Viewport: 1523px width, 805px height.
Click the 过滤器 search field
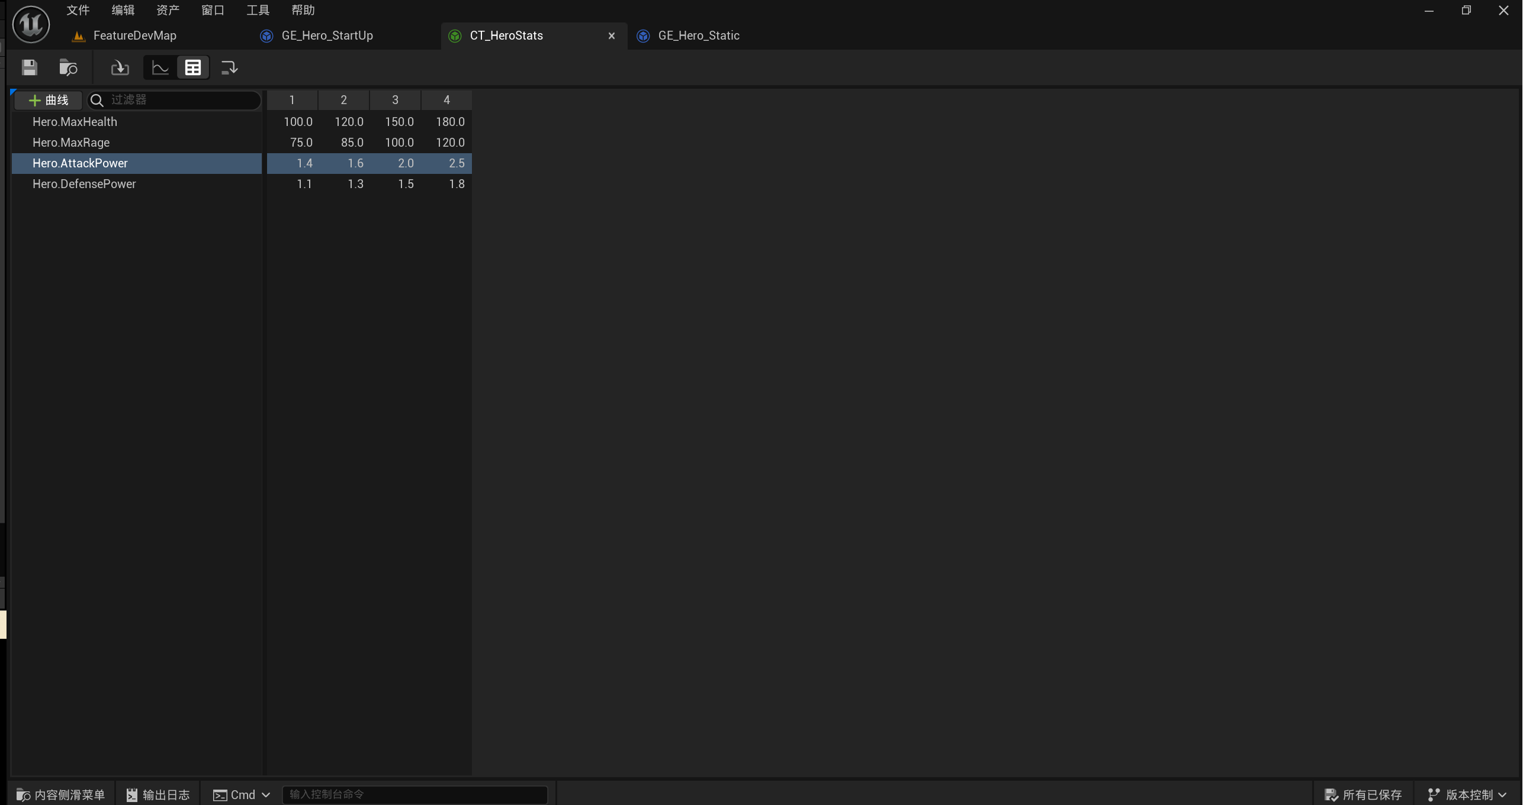[x=174, y=100]
